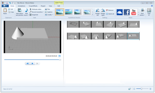Click the Redo arrow in title bar
Viewport: 155px width, 93px height.
point(13,3)
